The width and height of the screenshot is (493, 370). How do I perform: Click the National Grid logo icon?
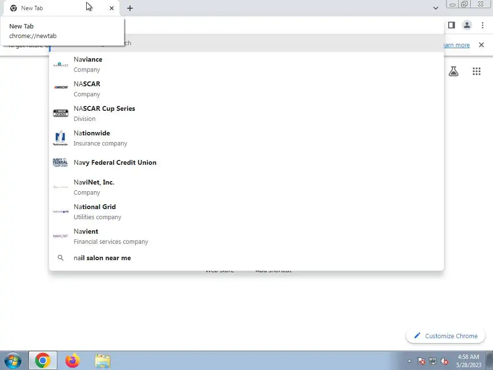tap(61, 211)
